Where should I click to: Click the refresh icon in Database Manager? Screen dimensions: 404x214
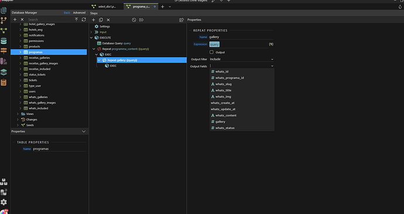(x=84, y=19)
